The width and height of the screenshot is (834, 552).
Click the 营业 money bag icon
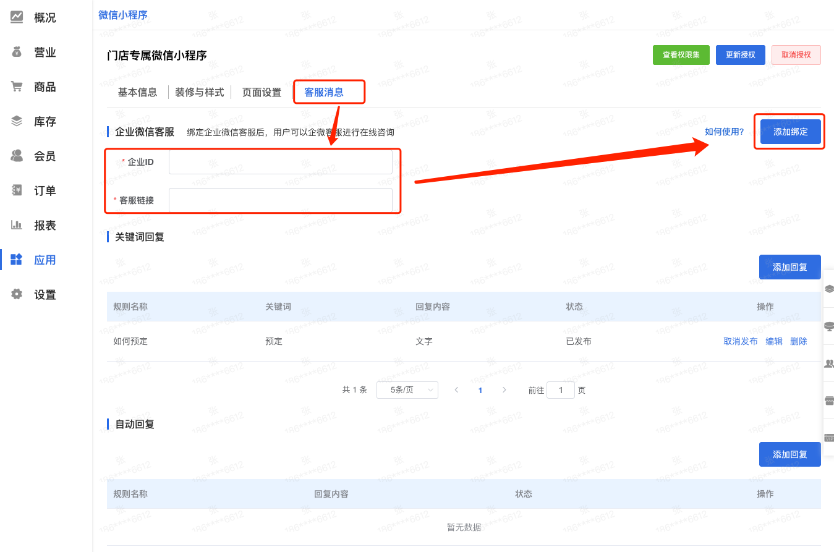click(x=17, y=52)
